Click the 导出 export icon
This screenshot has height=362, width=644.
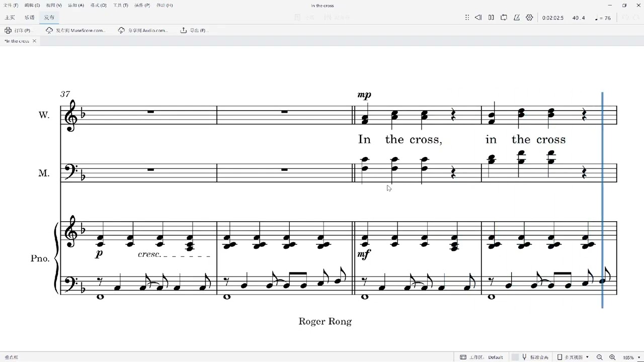184,30
